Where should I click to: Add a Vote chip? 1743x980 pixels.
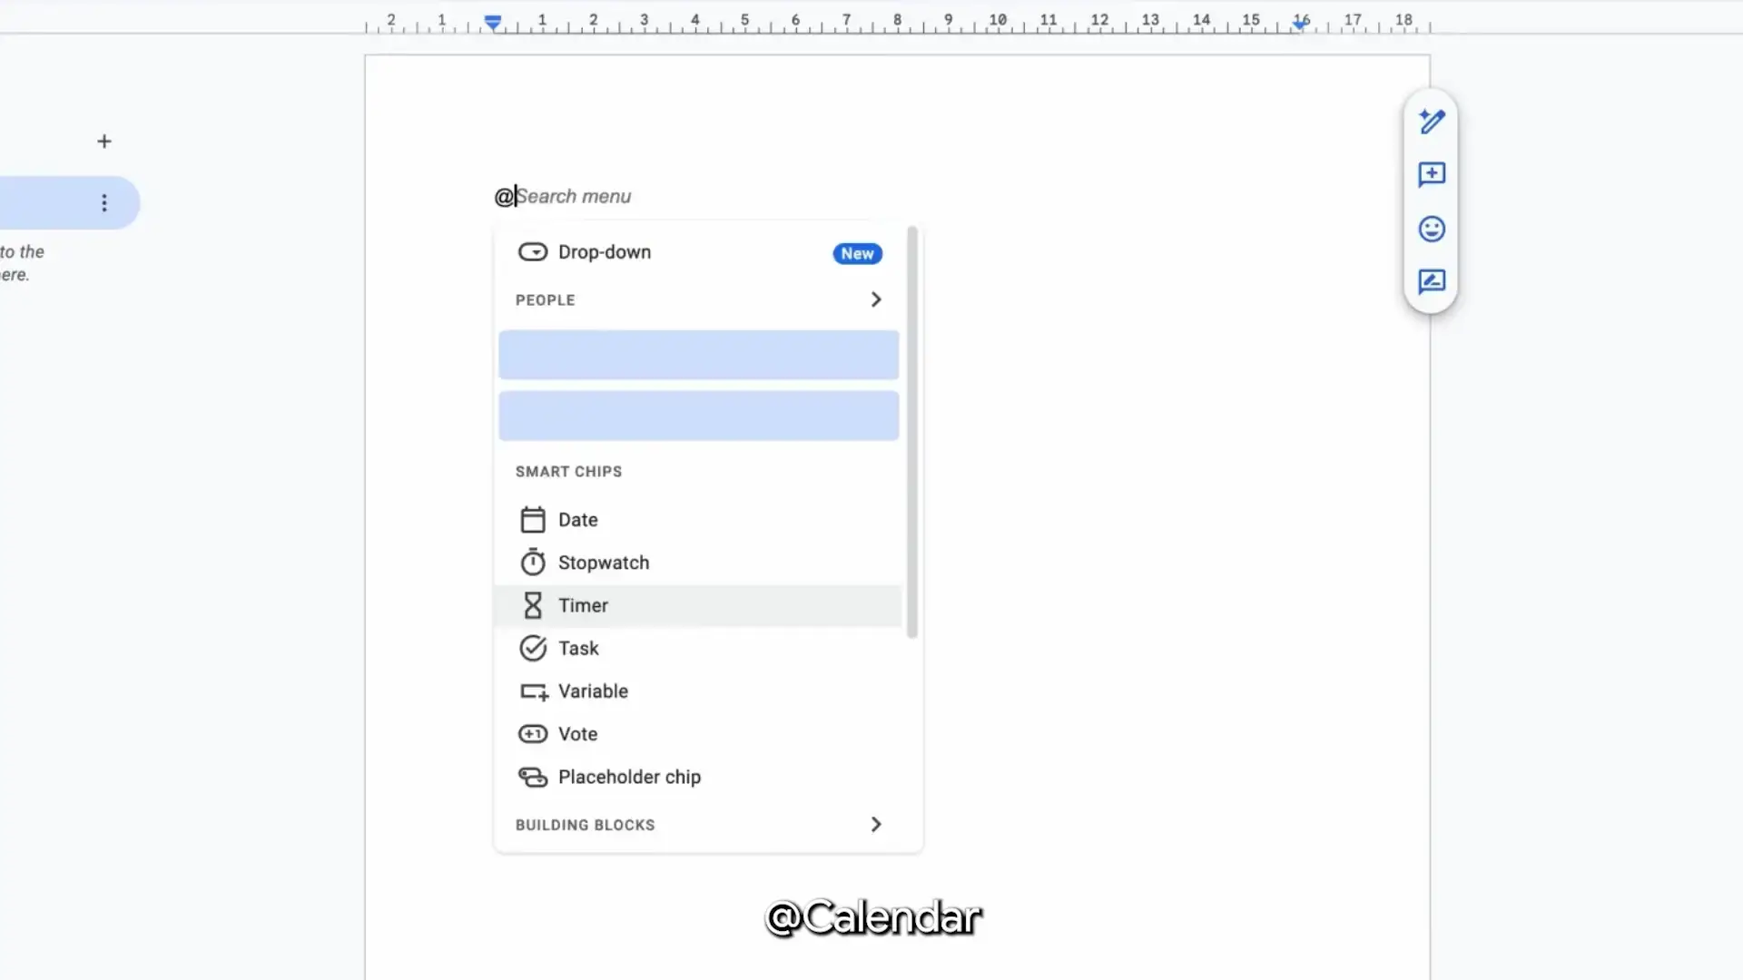pos(577,734)
